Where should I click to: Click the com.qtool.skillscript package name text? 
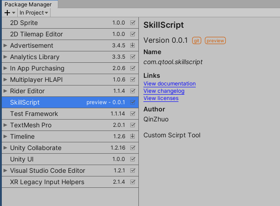pyautogui.click(x=173, y=62)
